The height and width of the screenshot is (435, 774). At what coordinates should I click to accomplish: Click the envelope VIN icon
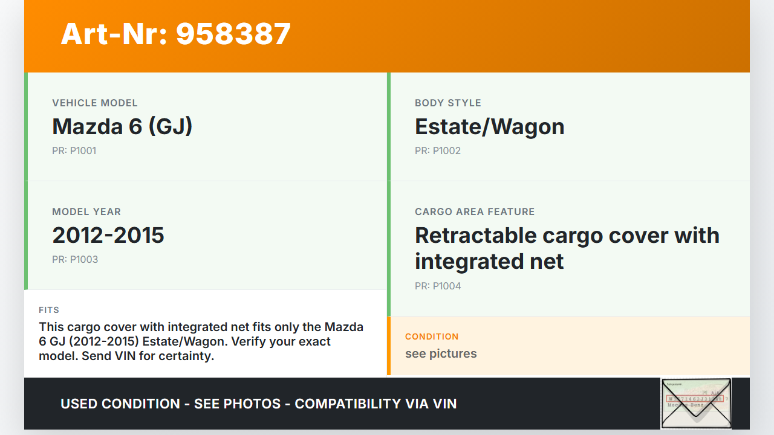696,403
